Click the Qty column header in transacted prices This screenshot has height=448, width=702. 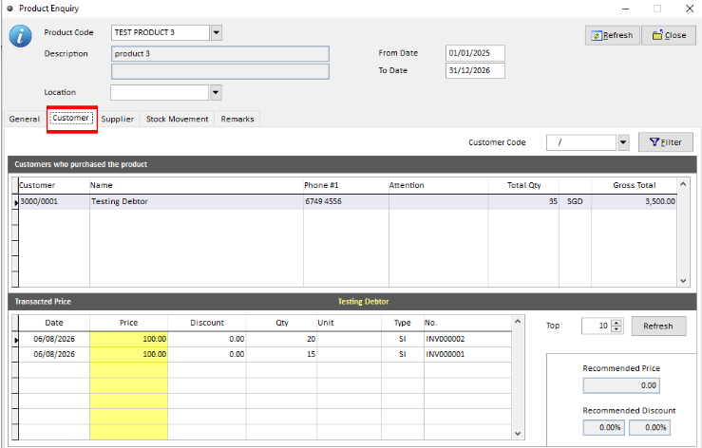281,323
